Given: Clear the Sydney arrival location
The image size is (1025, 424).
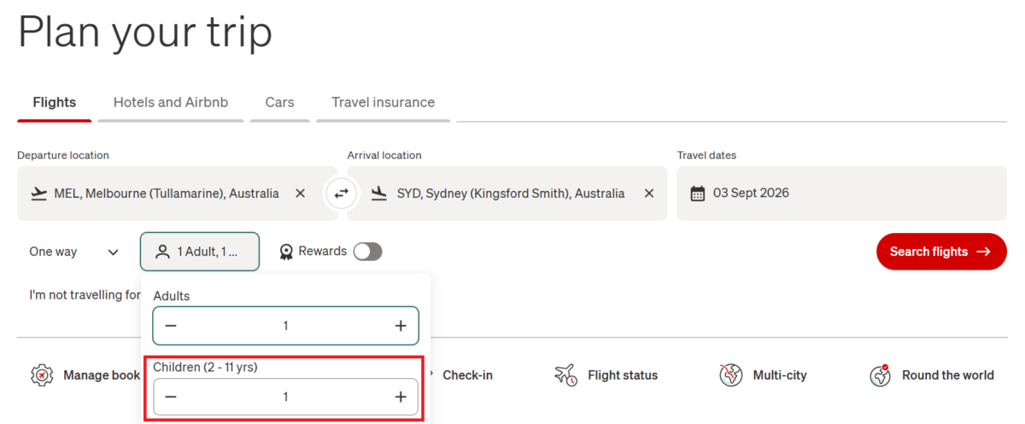Looking at the screenshot, I should (649, 194).
